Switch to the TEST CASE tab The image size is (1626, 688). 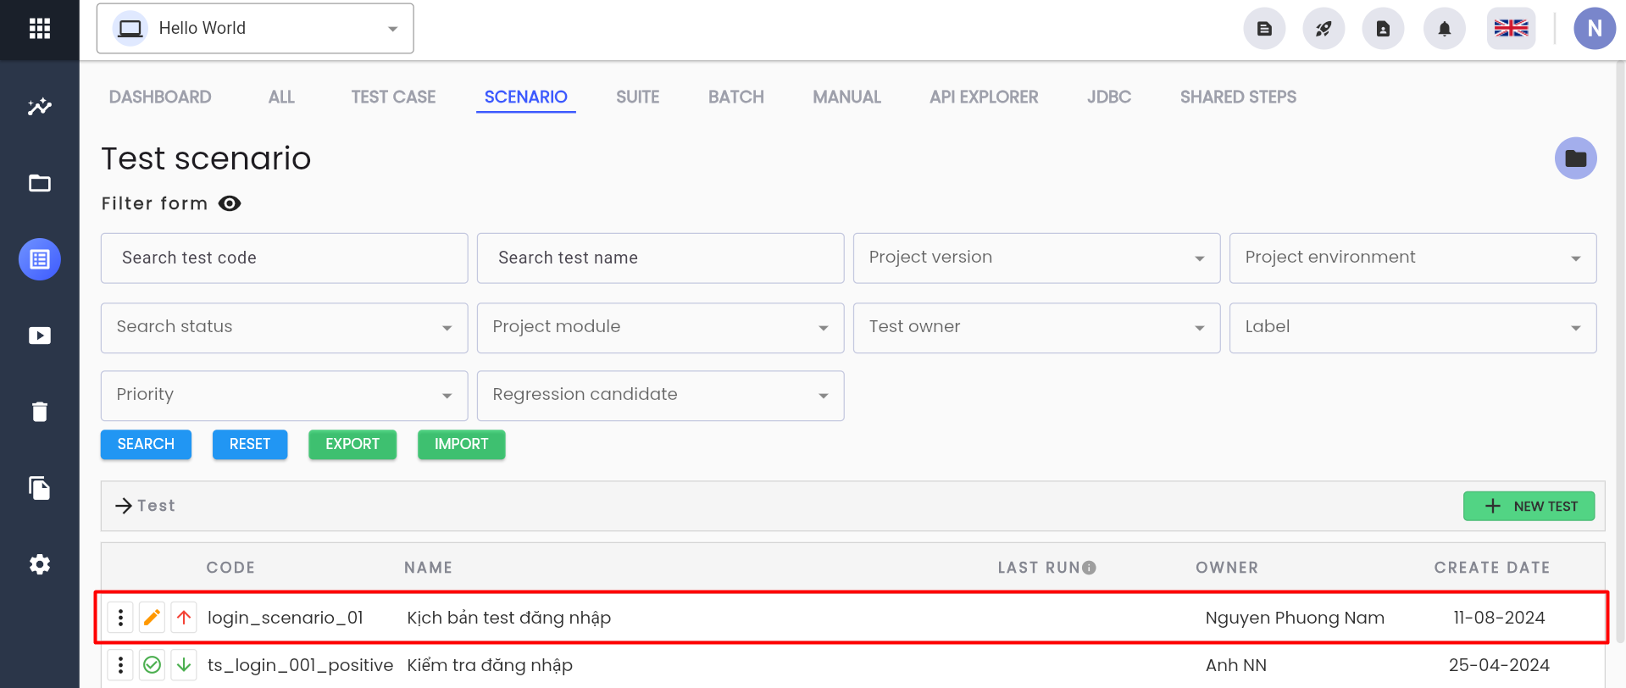393,97
